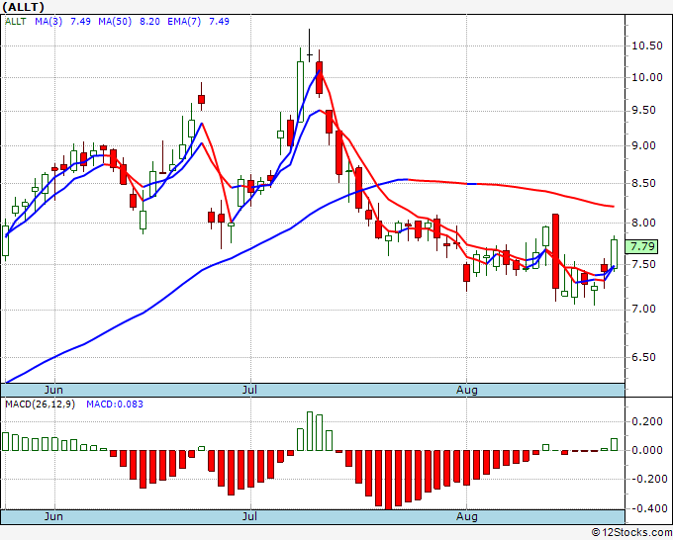Click the 7.49 value beside EMA(7)
Image resolution: width=673 pixels, height=540 pixels.
pyautogui.click(x=219, y=22)
